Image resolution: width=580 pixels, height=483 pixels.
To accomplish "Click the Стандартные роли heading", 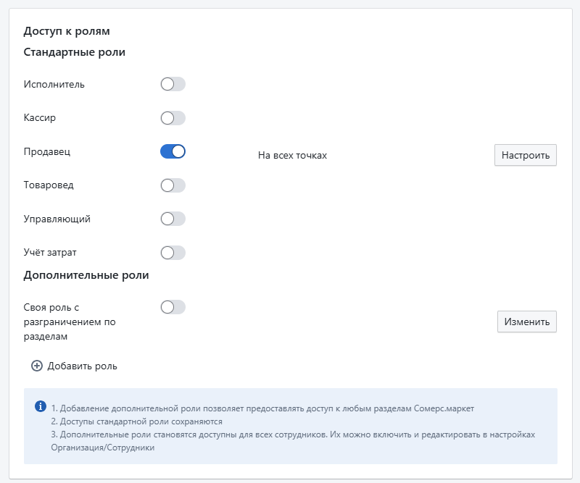I will [75, 52].
